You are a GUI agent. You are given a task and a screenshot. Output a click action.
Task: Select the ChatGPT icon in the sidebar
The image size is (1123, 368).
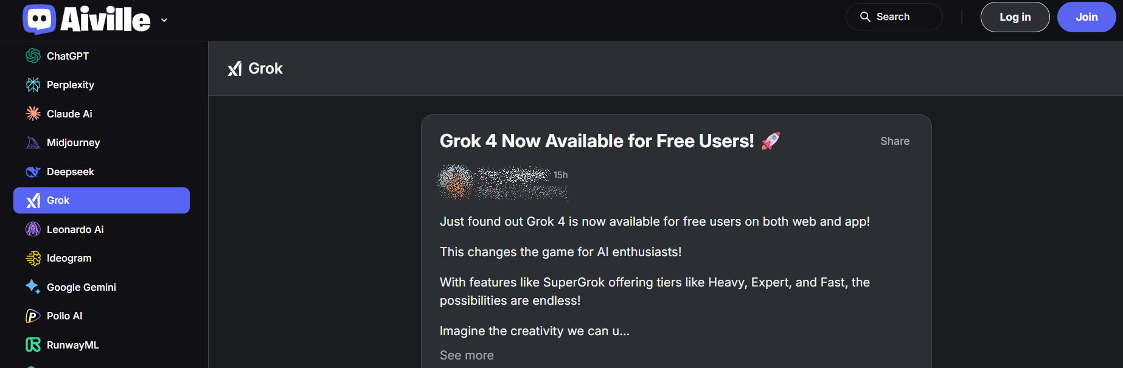coord(33,55)
